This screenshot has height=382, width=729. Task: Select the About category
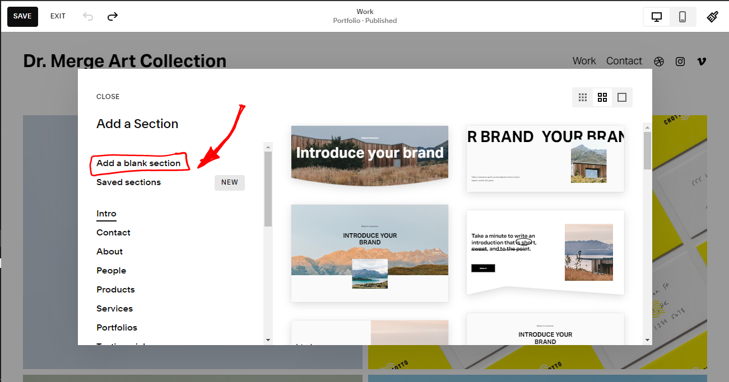(x=109, y=252)
